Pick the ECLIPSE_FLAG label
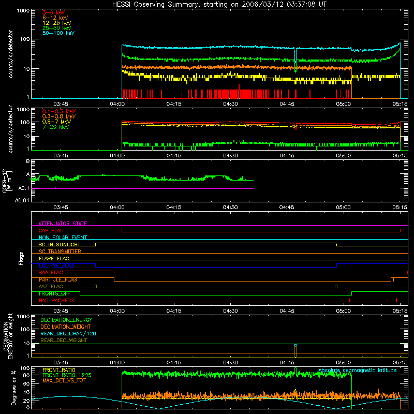This screenshot has height=414, width=414. (56, 265)
